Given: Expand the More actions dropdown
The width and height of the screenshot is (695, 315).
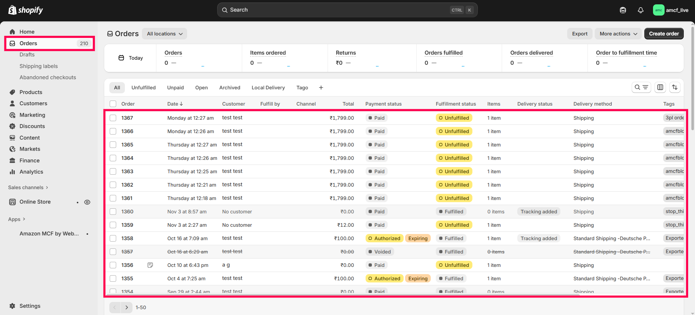Looking at the screenshot, I should point(618,34).
